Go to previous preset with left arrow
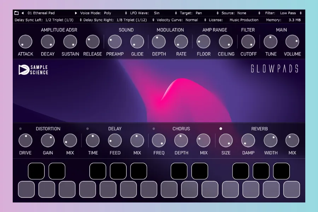The height and width of the screenshot is (212, 318). 23,13
